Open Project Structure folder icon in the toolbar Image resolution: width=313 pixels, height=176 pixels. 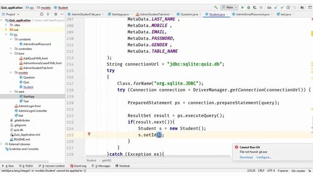(x=302, y=8)
